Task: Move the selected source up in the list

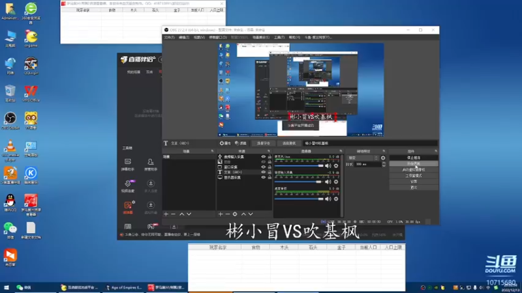Action: [243, 214]
